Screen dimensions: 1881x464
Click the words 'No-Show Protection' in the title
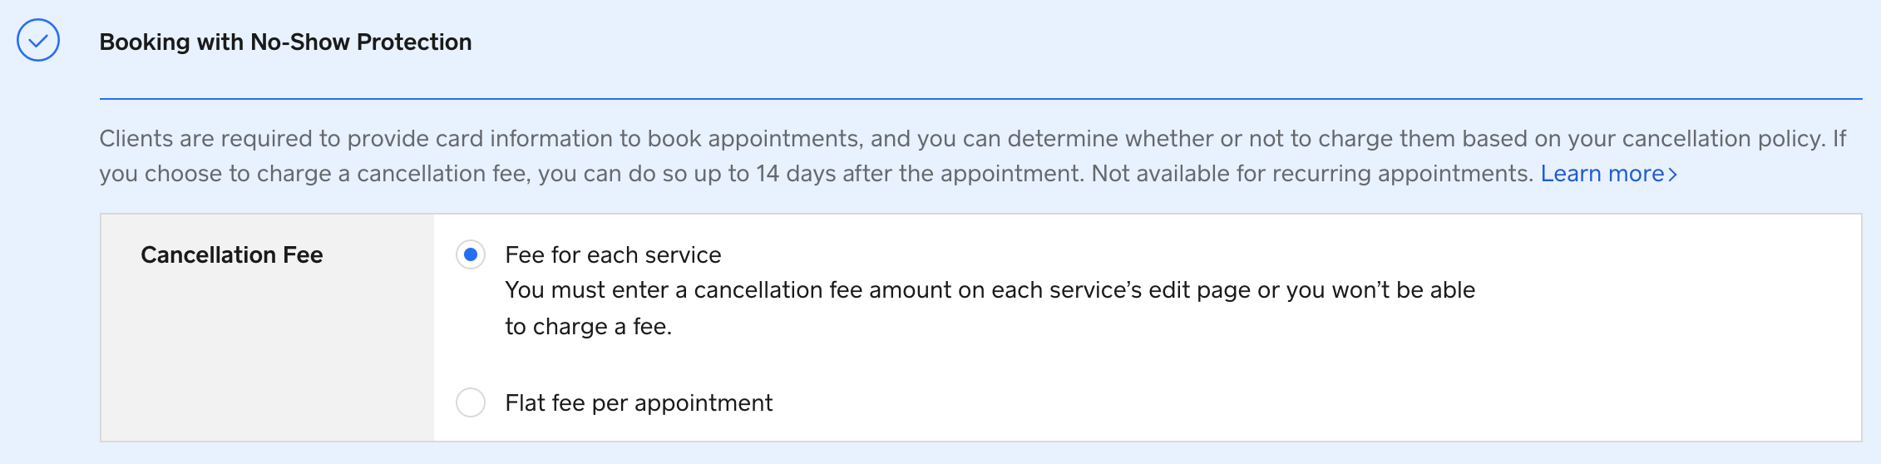click(x=361, y=42)
